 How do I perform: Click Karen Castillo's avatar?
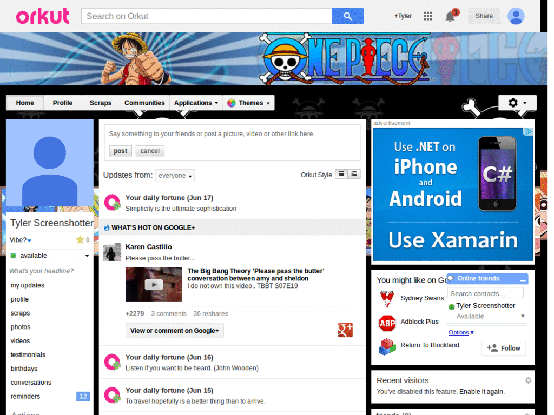click(x=112, y=252)
